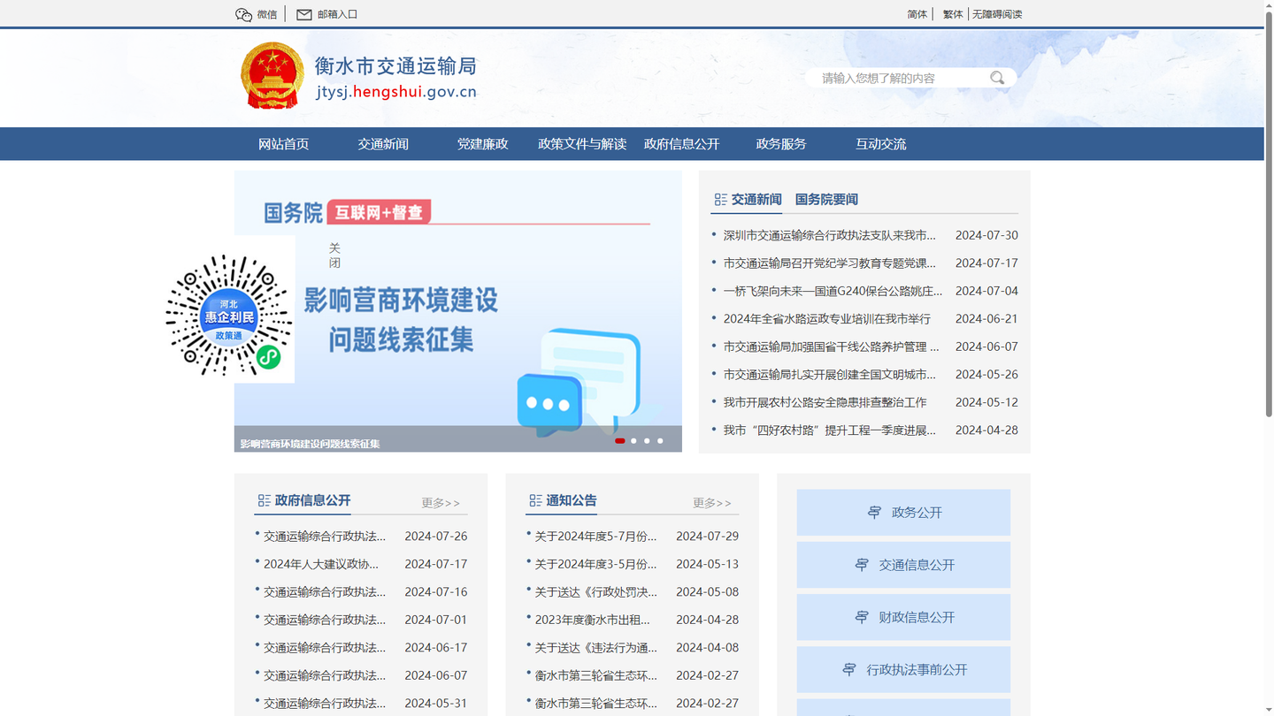Open notice 2023年度衡水市出租
The height and width of the screenshot is (716, 1274).
(x=593, y=620)
